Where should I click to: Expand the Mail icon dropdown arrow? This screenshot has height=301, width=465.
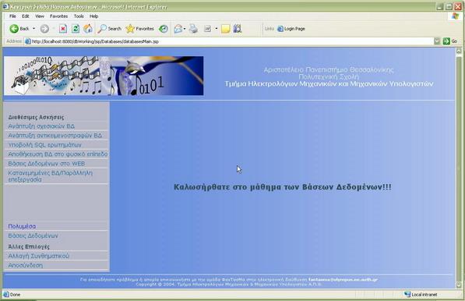click(185, 29)
